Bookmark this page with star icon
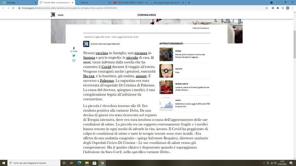 coord(266,8)
